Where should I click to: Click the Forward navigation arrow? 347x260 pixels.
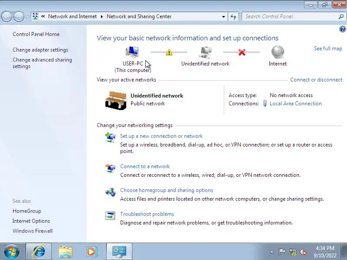point(19,16)
